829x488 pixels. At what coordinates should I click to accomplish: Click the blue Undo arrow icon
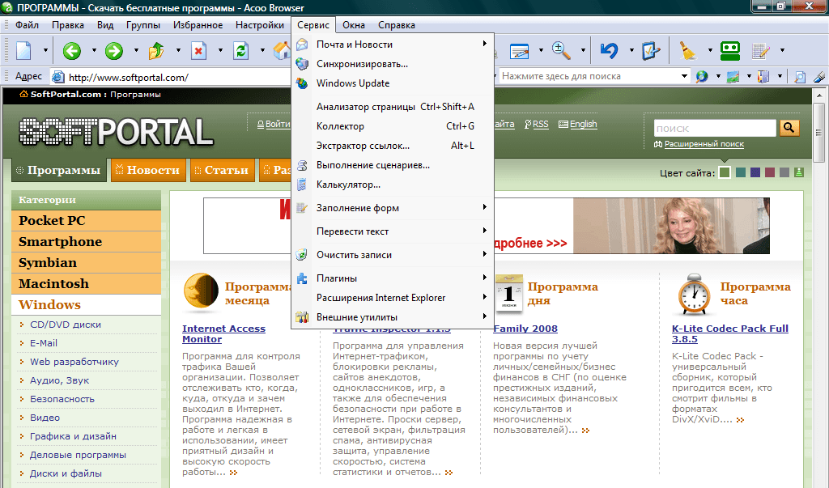[609, 51]
